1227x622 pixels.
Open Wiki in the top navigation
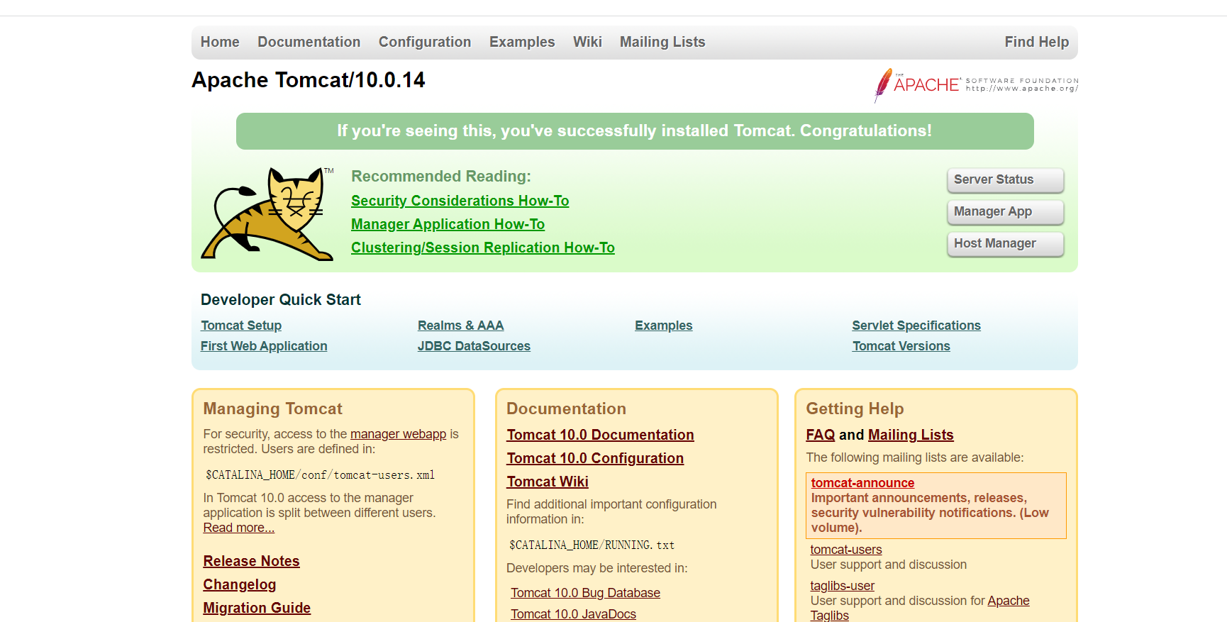coord(587,42)
